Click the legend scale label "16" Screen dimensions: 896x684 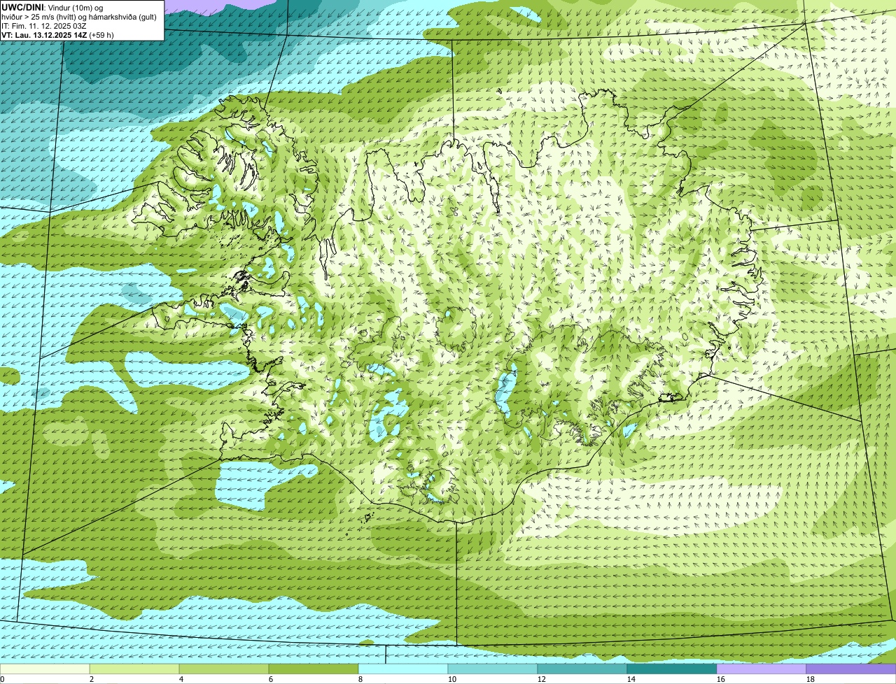721,679
